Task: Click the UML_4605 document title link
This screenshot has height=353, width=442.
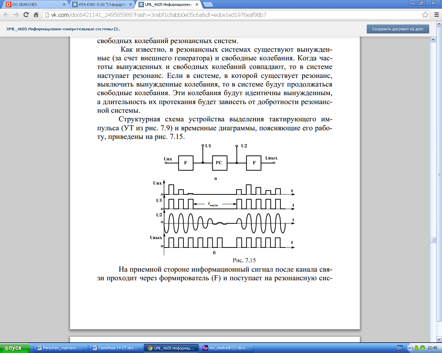Action: (63, 29)
